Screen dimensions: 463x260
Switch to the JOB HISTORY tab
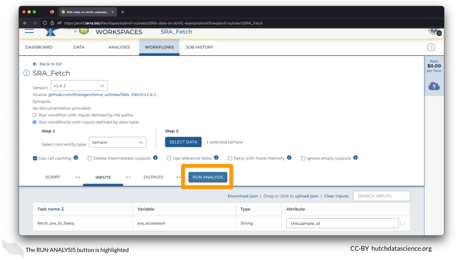point(200,47)
